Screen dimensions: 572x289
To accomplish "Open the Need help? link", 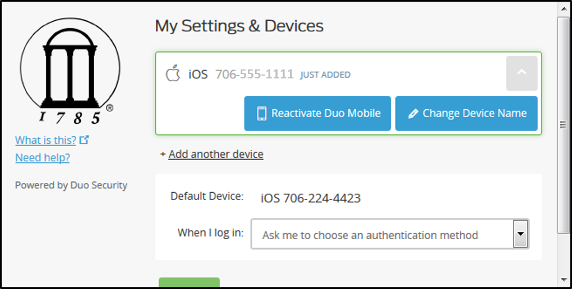I will click(x=42, y=158).
